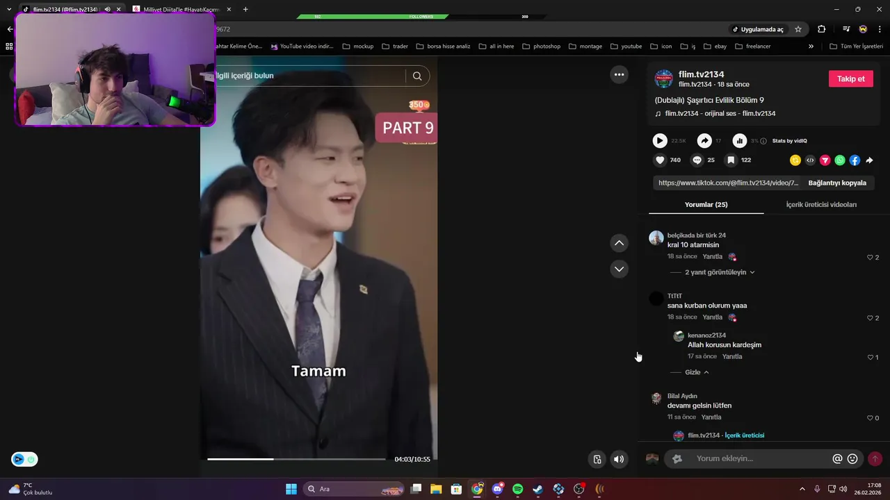890x500 pixels.
Task: Collapse replies with 'Gizle'
Action: pos(697,372)
